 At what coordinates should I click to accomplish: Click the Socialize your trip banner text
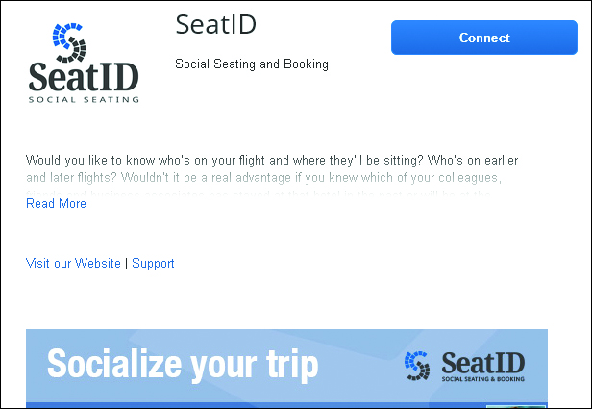pos(183,365)
